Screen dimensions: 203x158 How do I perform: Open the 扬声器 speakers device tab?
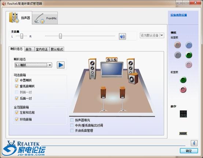coord(19,18)
